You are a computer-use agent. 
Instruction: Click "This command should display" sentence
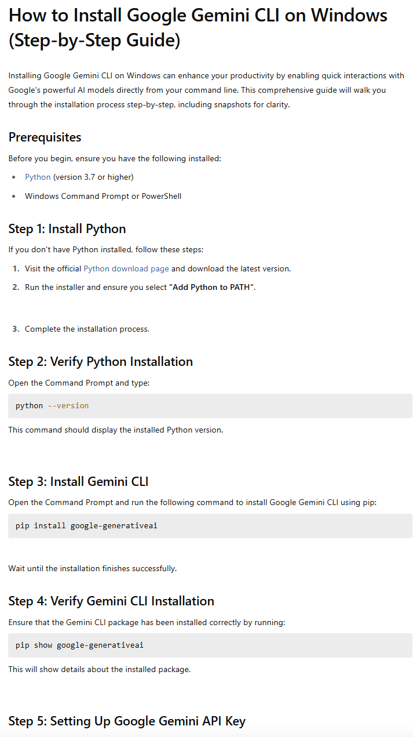pos(115,430)
